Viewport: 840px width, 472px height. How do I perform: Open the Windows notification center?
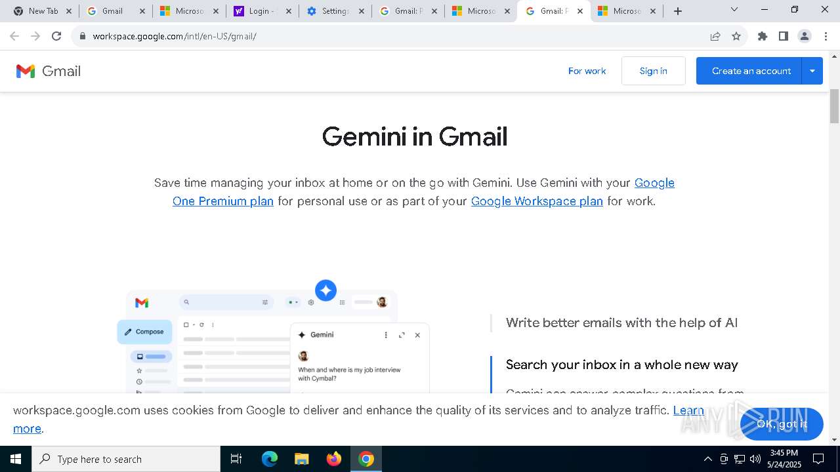click(x=818, y=459)
